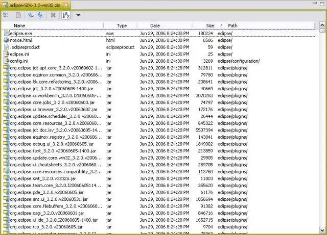Select the config.ini file name
Image resolution: width=327 pixels, height=235 pixels.
click(19, 61)
